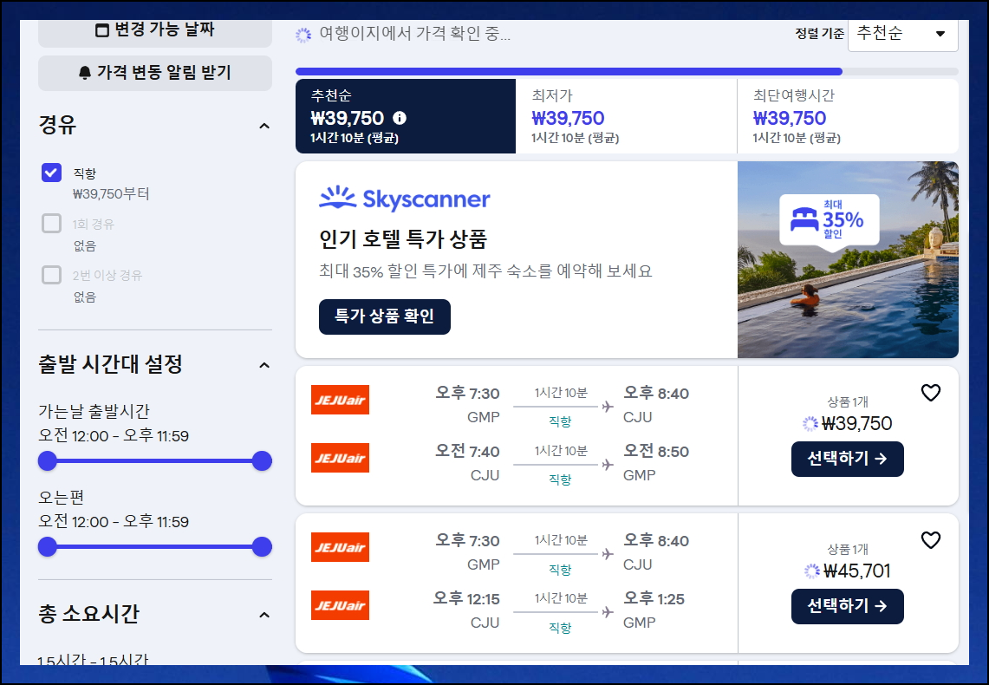Click Jeju Air logo of 오후 7:30 flight, ₩45,701 card
The width and height of the screenshot is (989, 685).
(x=340, y=547)
